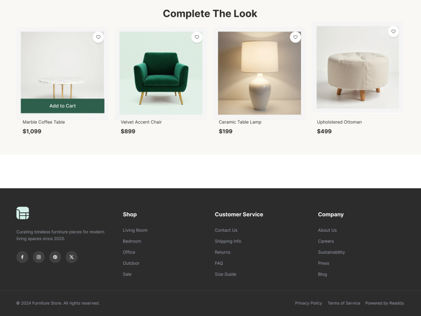Open Terms of Service link
The height and width of the screenshot is (316, 421).
pyautogui.click(x=344, y=303)
